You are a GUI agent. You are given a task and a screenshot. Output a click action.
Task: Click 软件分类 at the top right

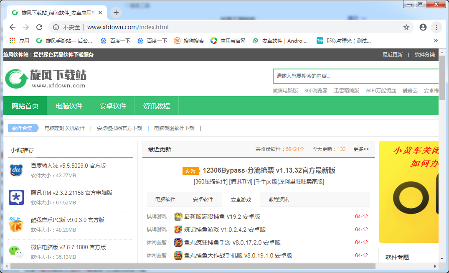click(x=425, y=55)
